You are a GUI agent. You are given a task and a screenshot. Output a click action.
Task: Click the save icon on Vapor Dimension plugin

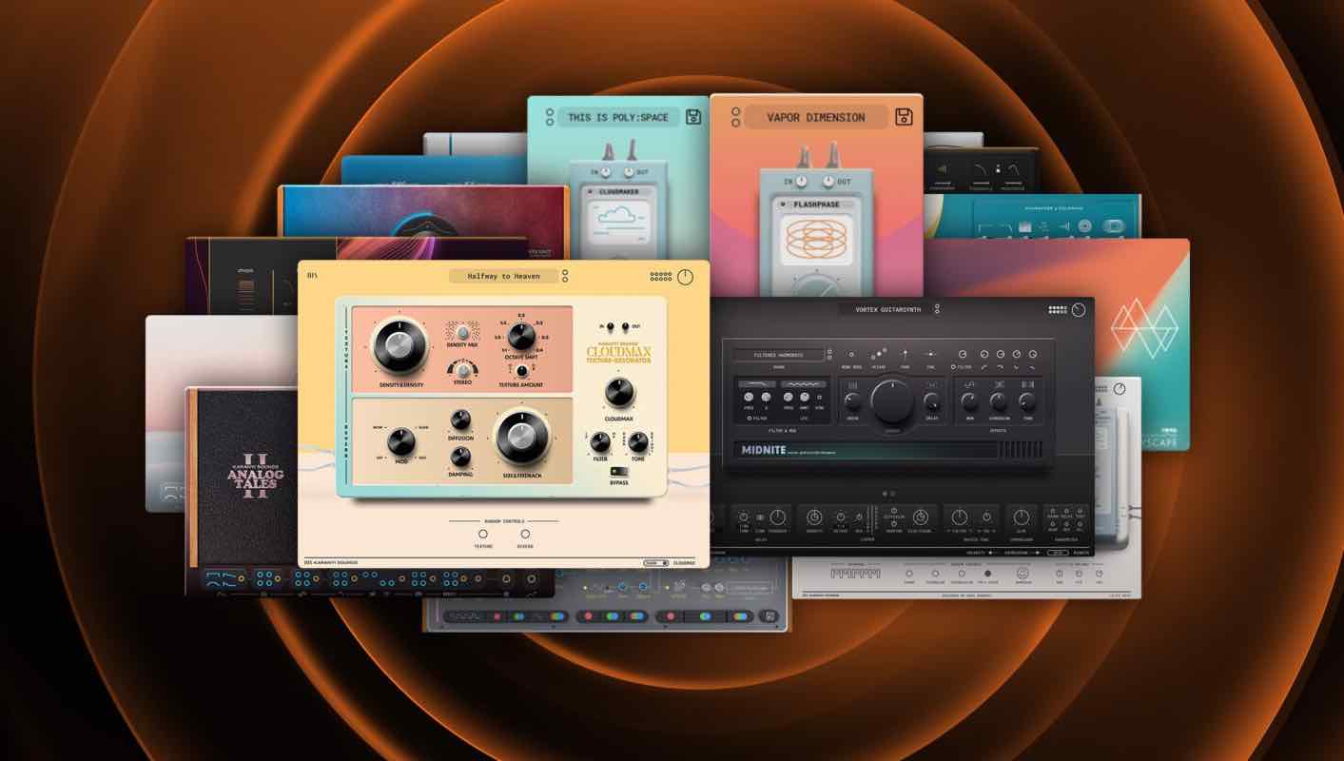pos(904,117)
